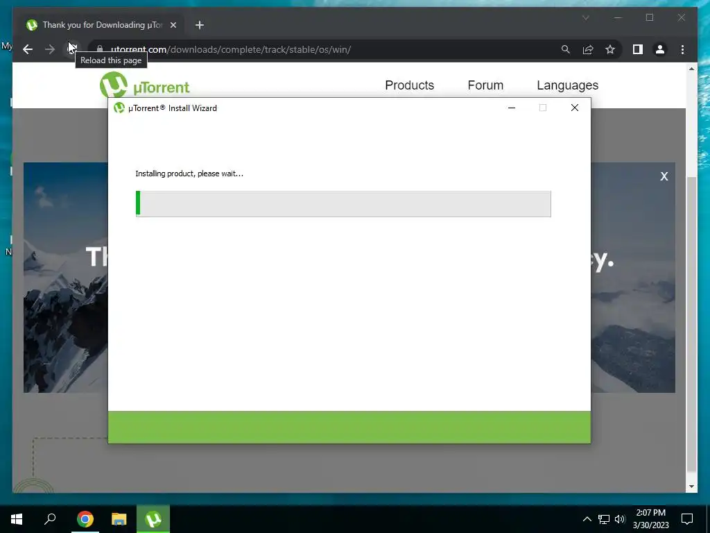Screen dimensions: 710x533
Task: Click the µTorrent installer taskbar icon
Action: [153, 519]
